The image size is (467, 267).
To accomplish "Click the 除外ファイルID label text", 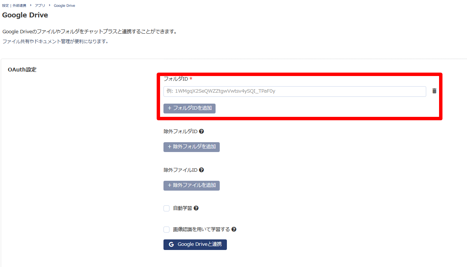I will point(180,170).
